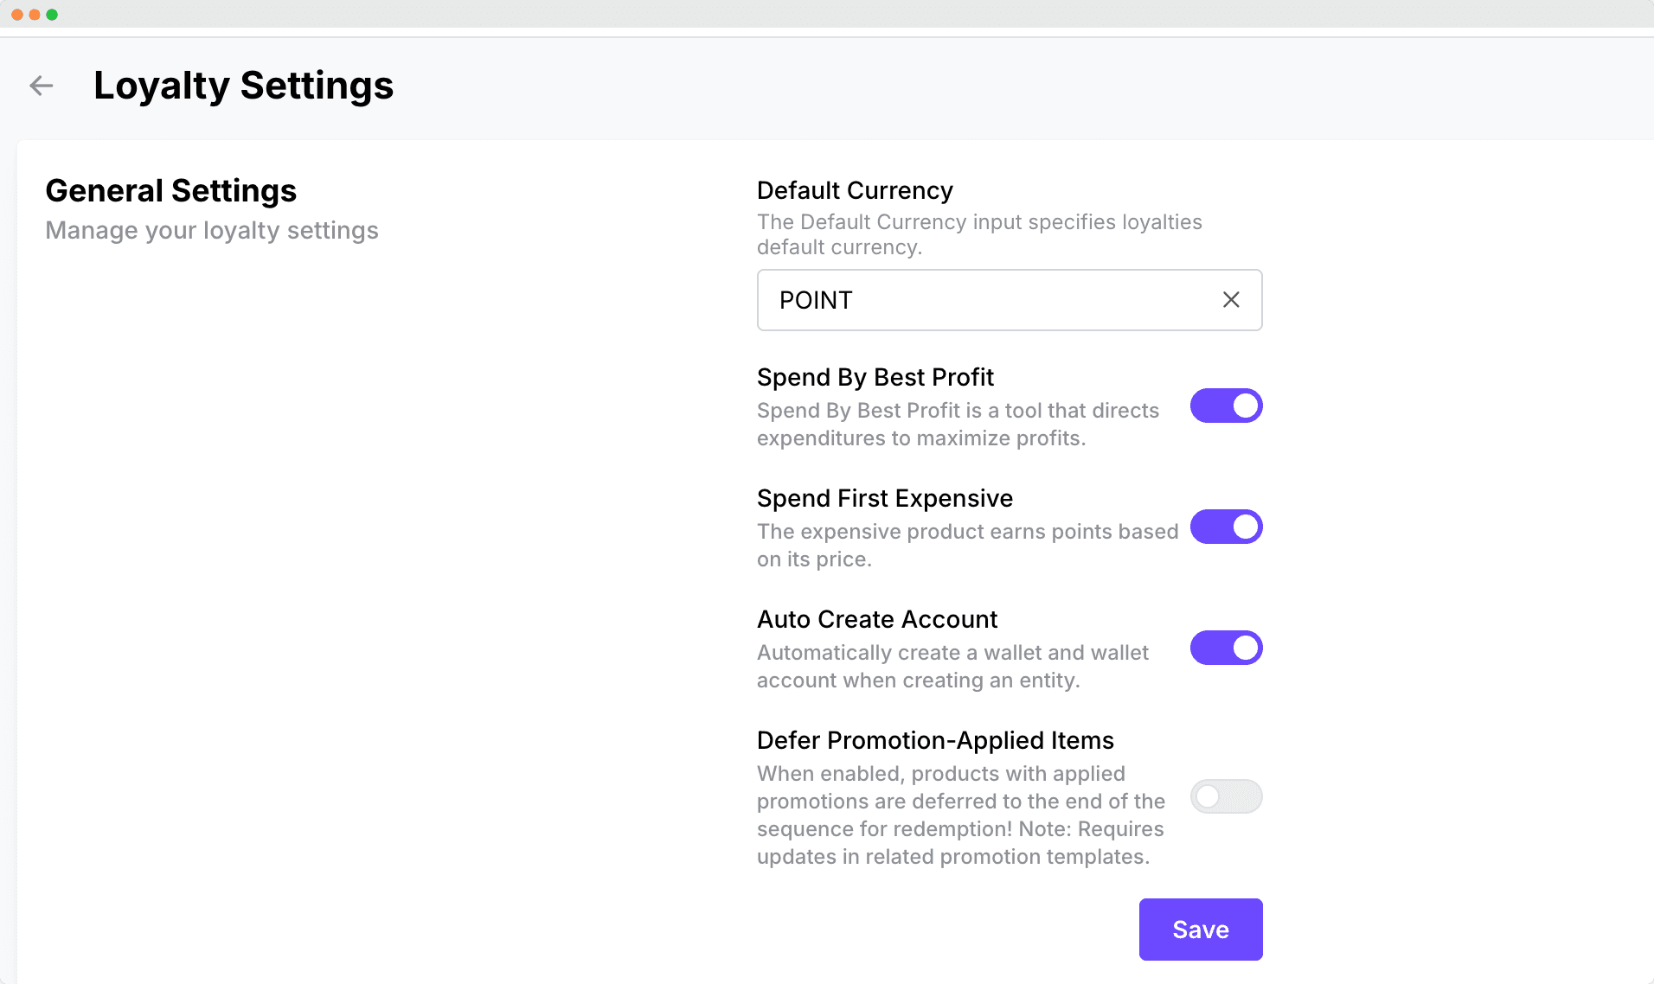Maximize the window with the green button
Image resolution: width=1654 pixels, height=984 pixels.
(x=52, y=15)
